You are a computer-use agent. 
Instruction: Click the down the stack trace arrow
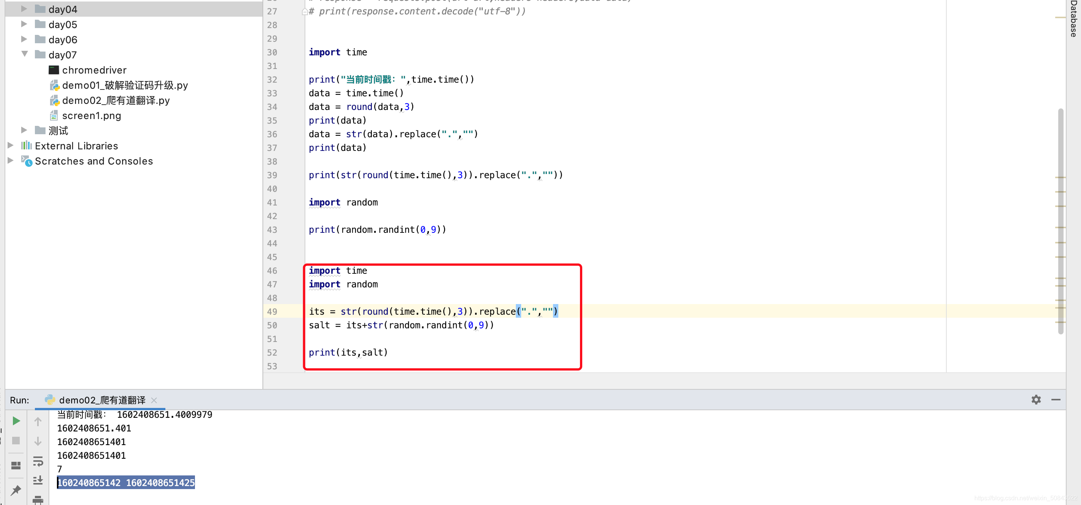[38, 441]
